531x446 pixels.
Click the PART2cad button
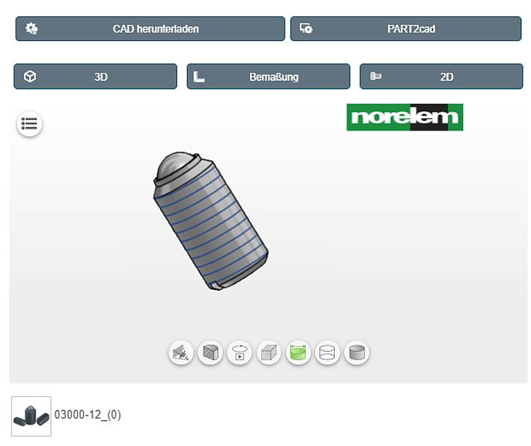[406, 29]
